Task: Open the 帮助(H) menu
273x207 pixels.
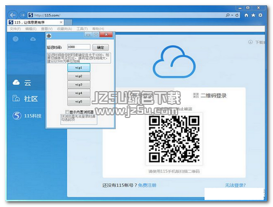Action: tap(98, 28)
